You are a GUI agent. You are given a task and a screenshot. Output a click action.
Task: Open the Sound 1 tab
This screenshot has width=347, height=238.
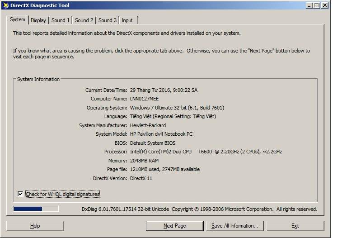click(x=60, y=20)
